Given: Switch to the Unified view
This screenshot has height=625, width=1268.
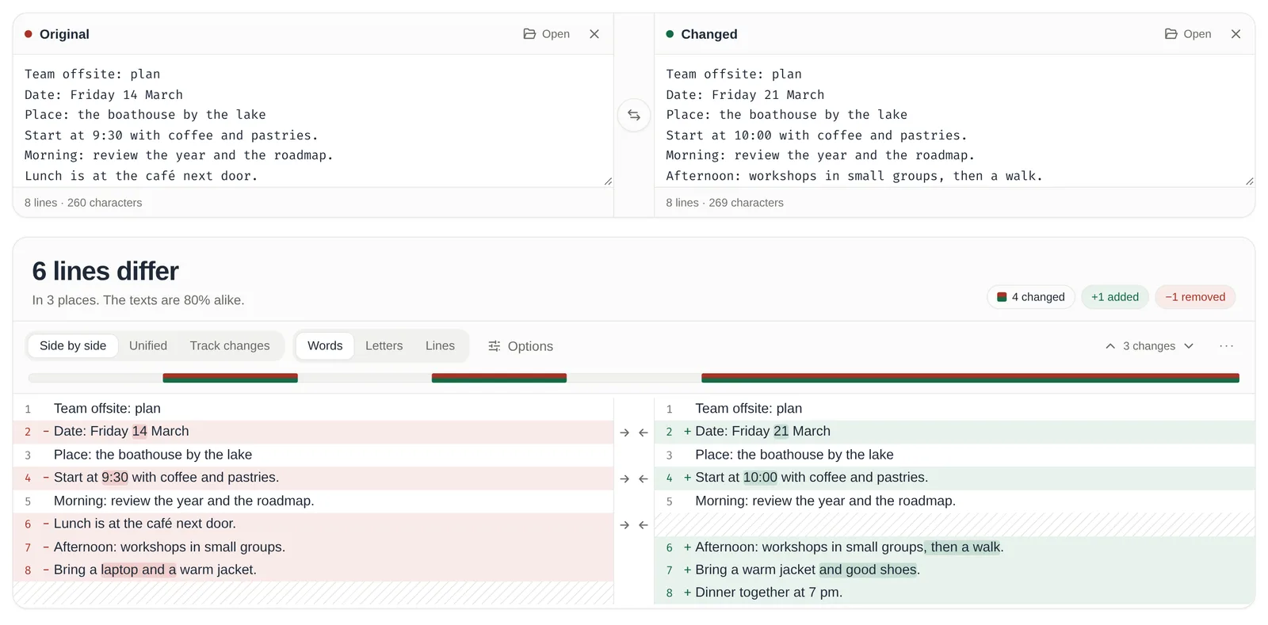Looking at the screenshot, I should pyautogui.click(x=148, y=346).
